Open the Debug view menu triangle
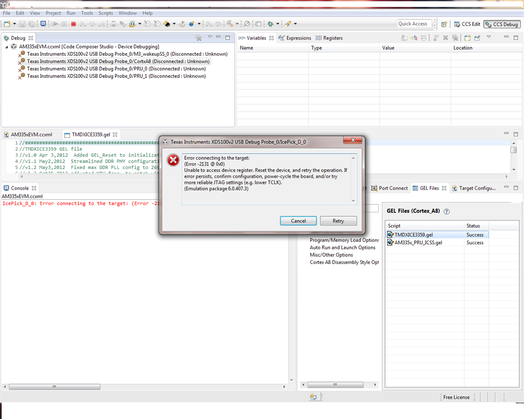This screenshot has height=419, width=524. point(210,37)
